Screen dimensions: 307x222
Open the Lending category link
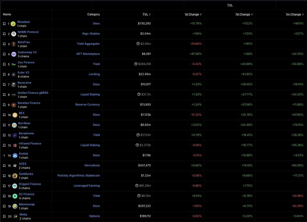(94, 74)
